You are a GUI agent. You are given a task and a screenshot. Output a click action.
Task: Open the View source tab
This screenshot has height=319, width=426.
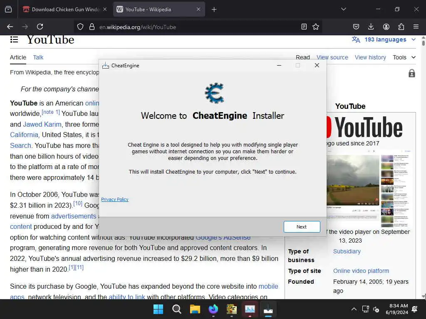click(332, 57)
